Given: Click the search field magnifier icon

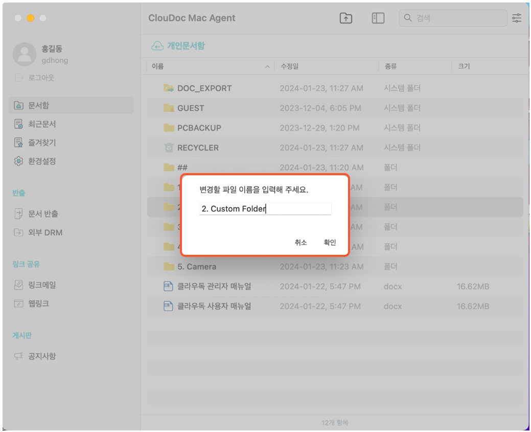Looking at the screenshot, I should coord(408,17).
